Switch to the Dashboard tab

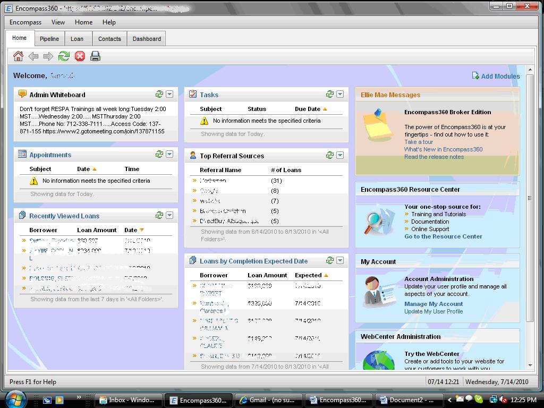(x=147, y=39)
